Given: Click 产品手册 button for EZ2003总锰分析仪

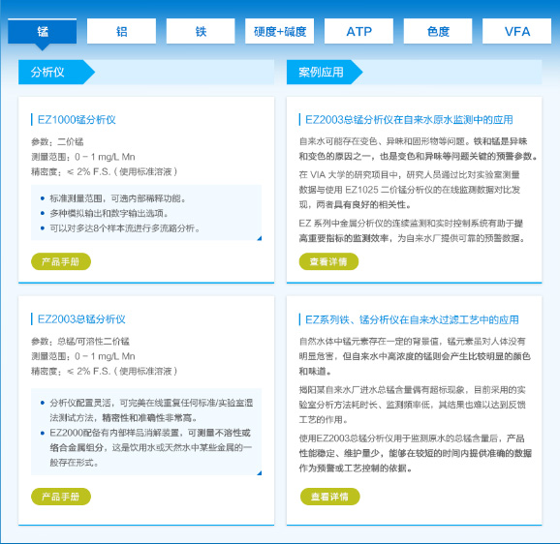Looking at the screenshot, I should (61, 497).
